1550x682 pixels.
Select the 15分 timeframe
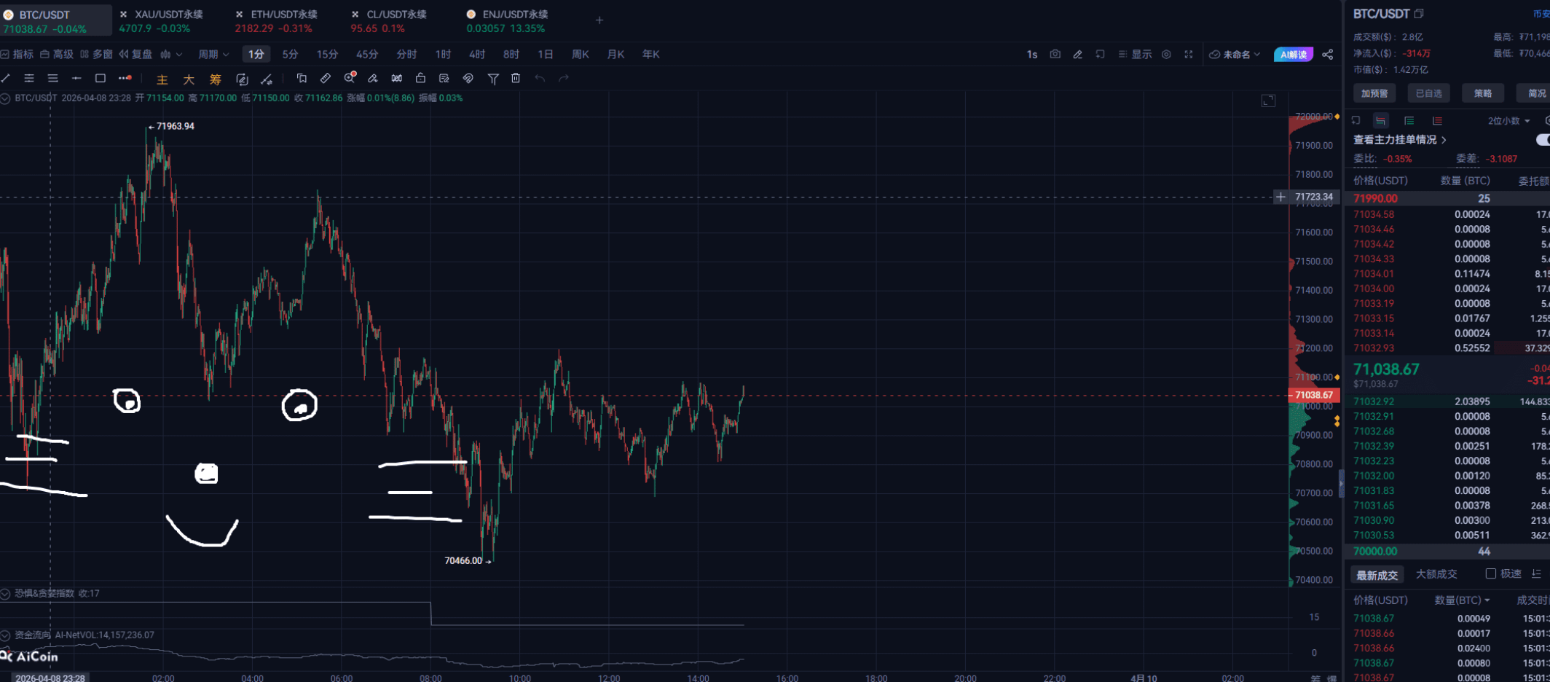pyautogui.click(x=327, y=54)
